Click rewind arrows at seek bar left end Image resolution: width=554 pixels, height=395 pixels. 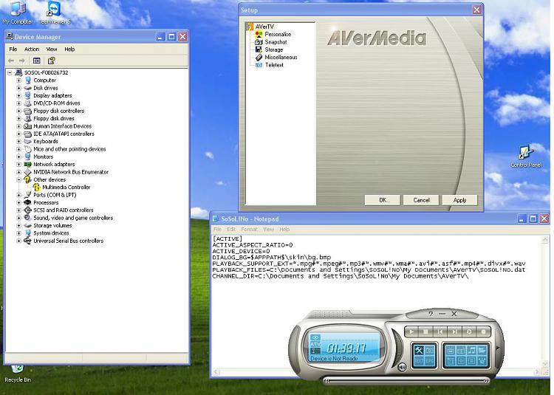[326, 381]
